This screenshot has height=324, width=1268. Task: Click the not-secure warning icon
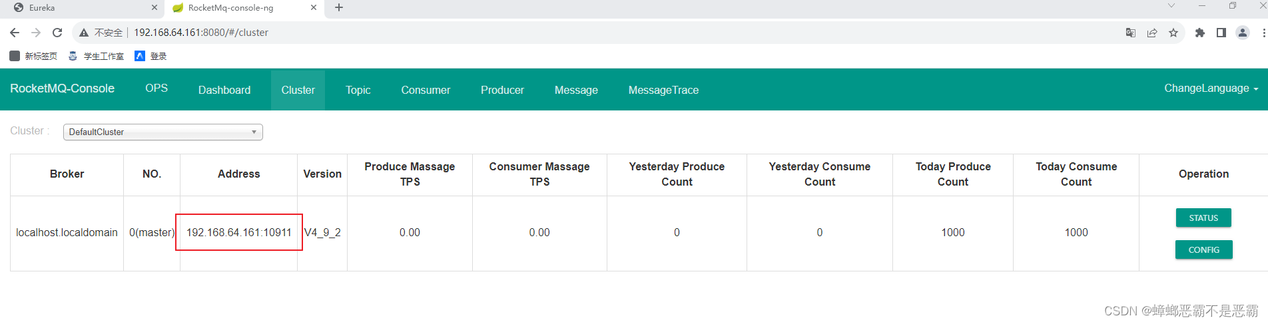coord(84,33)
